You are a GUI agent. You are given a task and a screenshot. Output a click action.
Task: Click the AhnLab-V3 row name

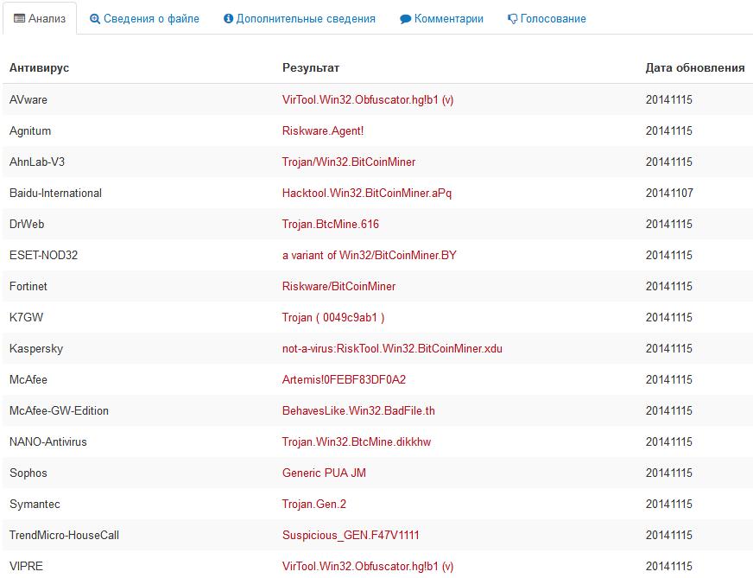37,162
